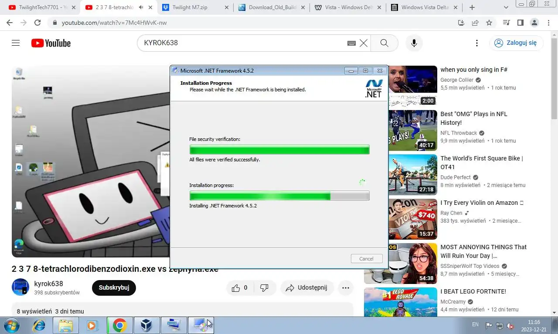Open Windows Media Player from taskbar
The image size is (558, 334).
click(92, 325)
